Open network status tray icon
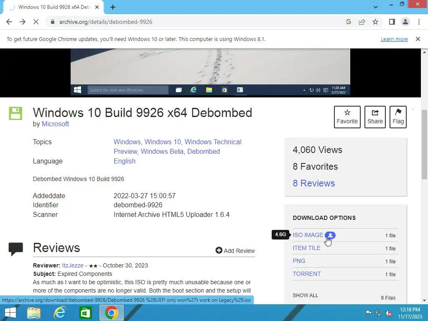428x321 pixels. point(379,313)
